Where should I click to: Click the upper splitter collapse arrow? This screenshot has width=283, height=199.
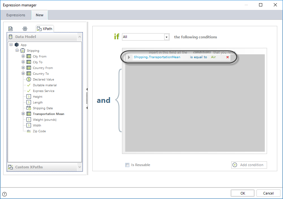[x=87, y=89]
